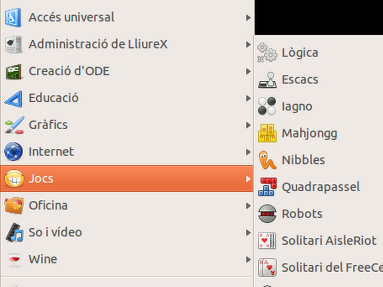
Task: Click the Solitari AisleRiot card icon
Action: [x=267, y=241]
